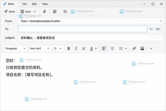Screen dimensions: 166x111
Task: Open the contacts sidebar icon
Action: (55, 11)
